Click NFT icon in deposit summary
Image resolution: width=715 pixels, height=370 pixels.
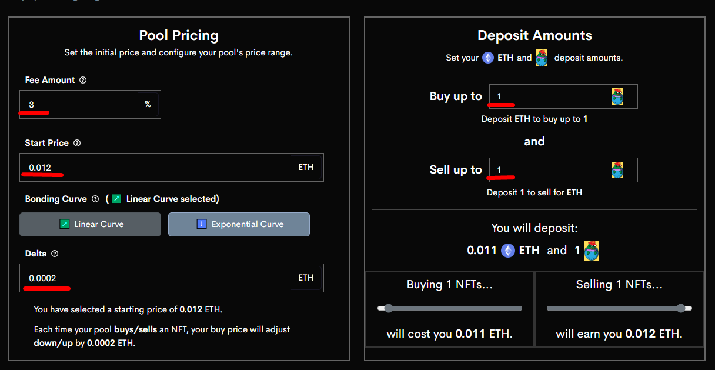coord(592,250)
